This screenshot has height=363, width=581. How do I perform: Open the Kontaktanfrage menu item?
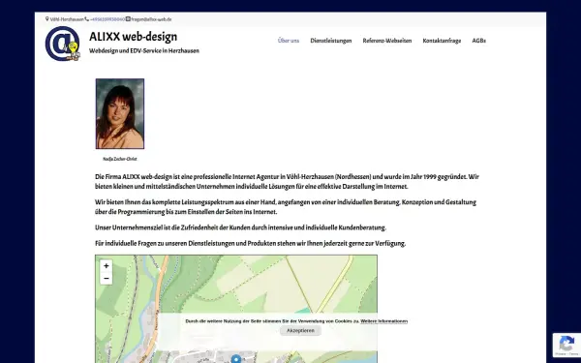coord(442,41)
